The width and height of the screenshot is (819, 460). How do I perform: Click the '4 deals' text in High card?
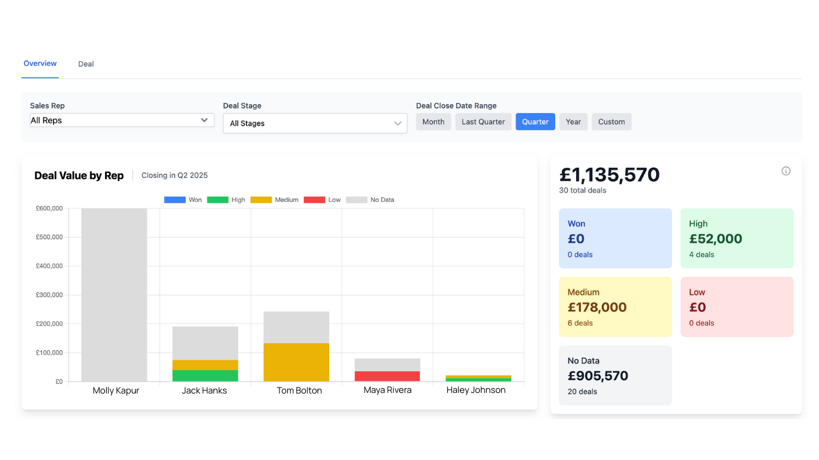701,255
